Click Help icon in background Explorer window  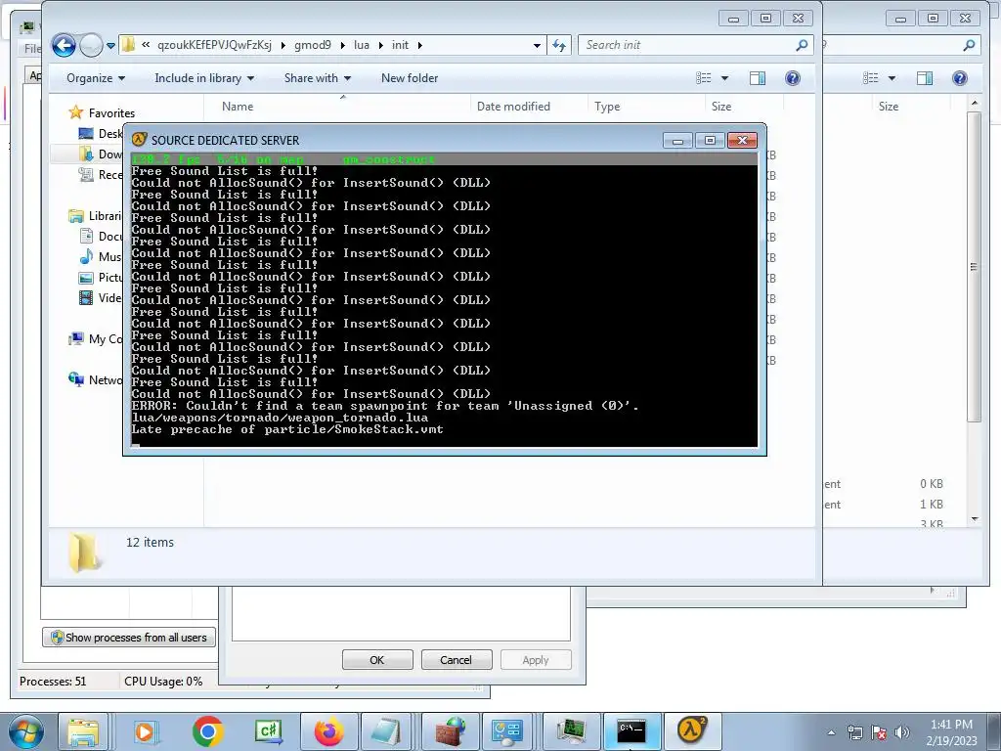coord(960,78)
